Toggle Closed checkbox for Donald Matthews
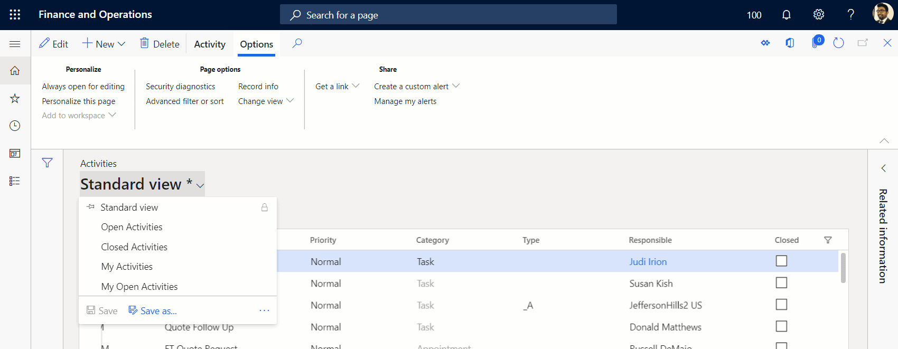Viewport: 898px width, 349px height. pos(781,326)
